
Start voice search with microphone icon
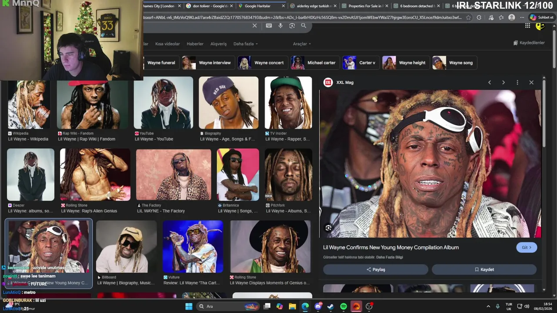point(280,26)
